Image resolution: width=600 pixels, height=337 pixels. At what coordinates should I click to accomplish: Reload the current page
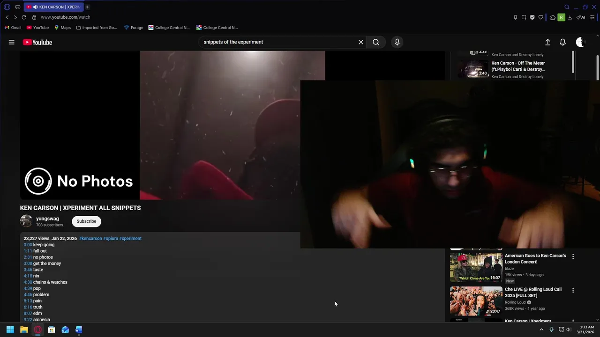pyautogui.click(x=24, y=17)
